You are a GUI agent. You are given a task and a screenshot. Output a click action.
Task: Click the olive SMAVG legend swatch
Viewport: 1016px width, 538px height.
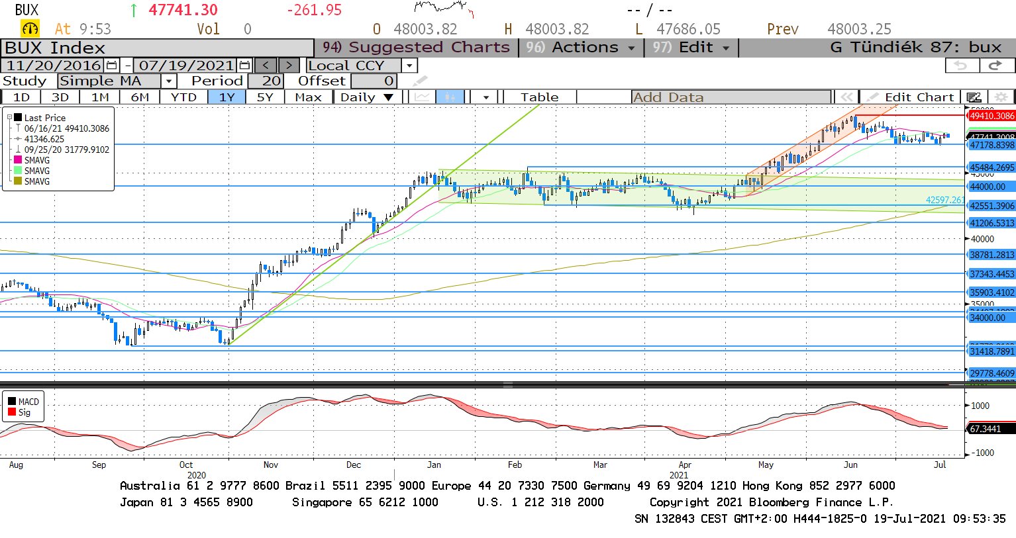18,181
